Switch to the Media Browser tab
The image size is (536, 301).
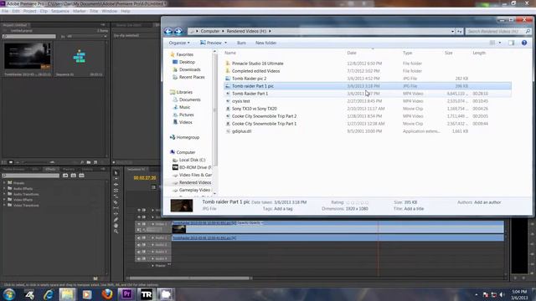[x=14, y=169]
